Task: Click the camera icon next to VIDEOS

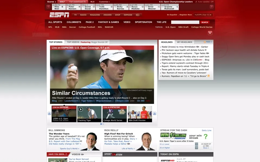Action: coord(82,154)
